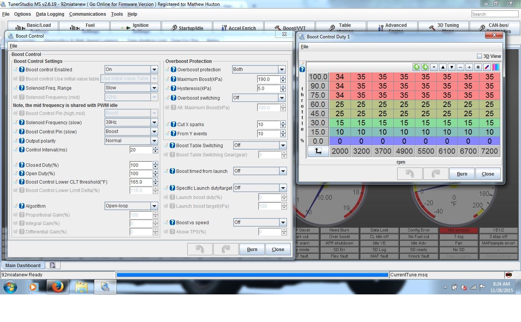The image size is (521, 322).
Task: Open the Solenoid Frequency (slow) dropdown
Action: (154, 123)
